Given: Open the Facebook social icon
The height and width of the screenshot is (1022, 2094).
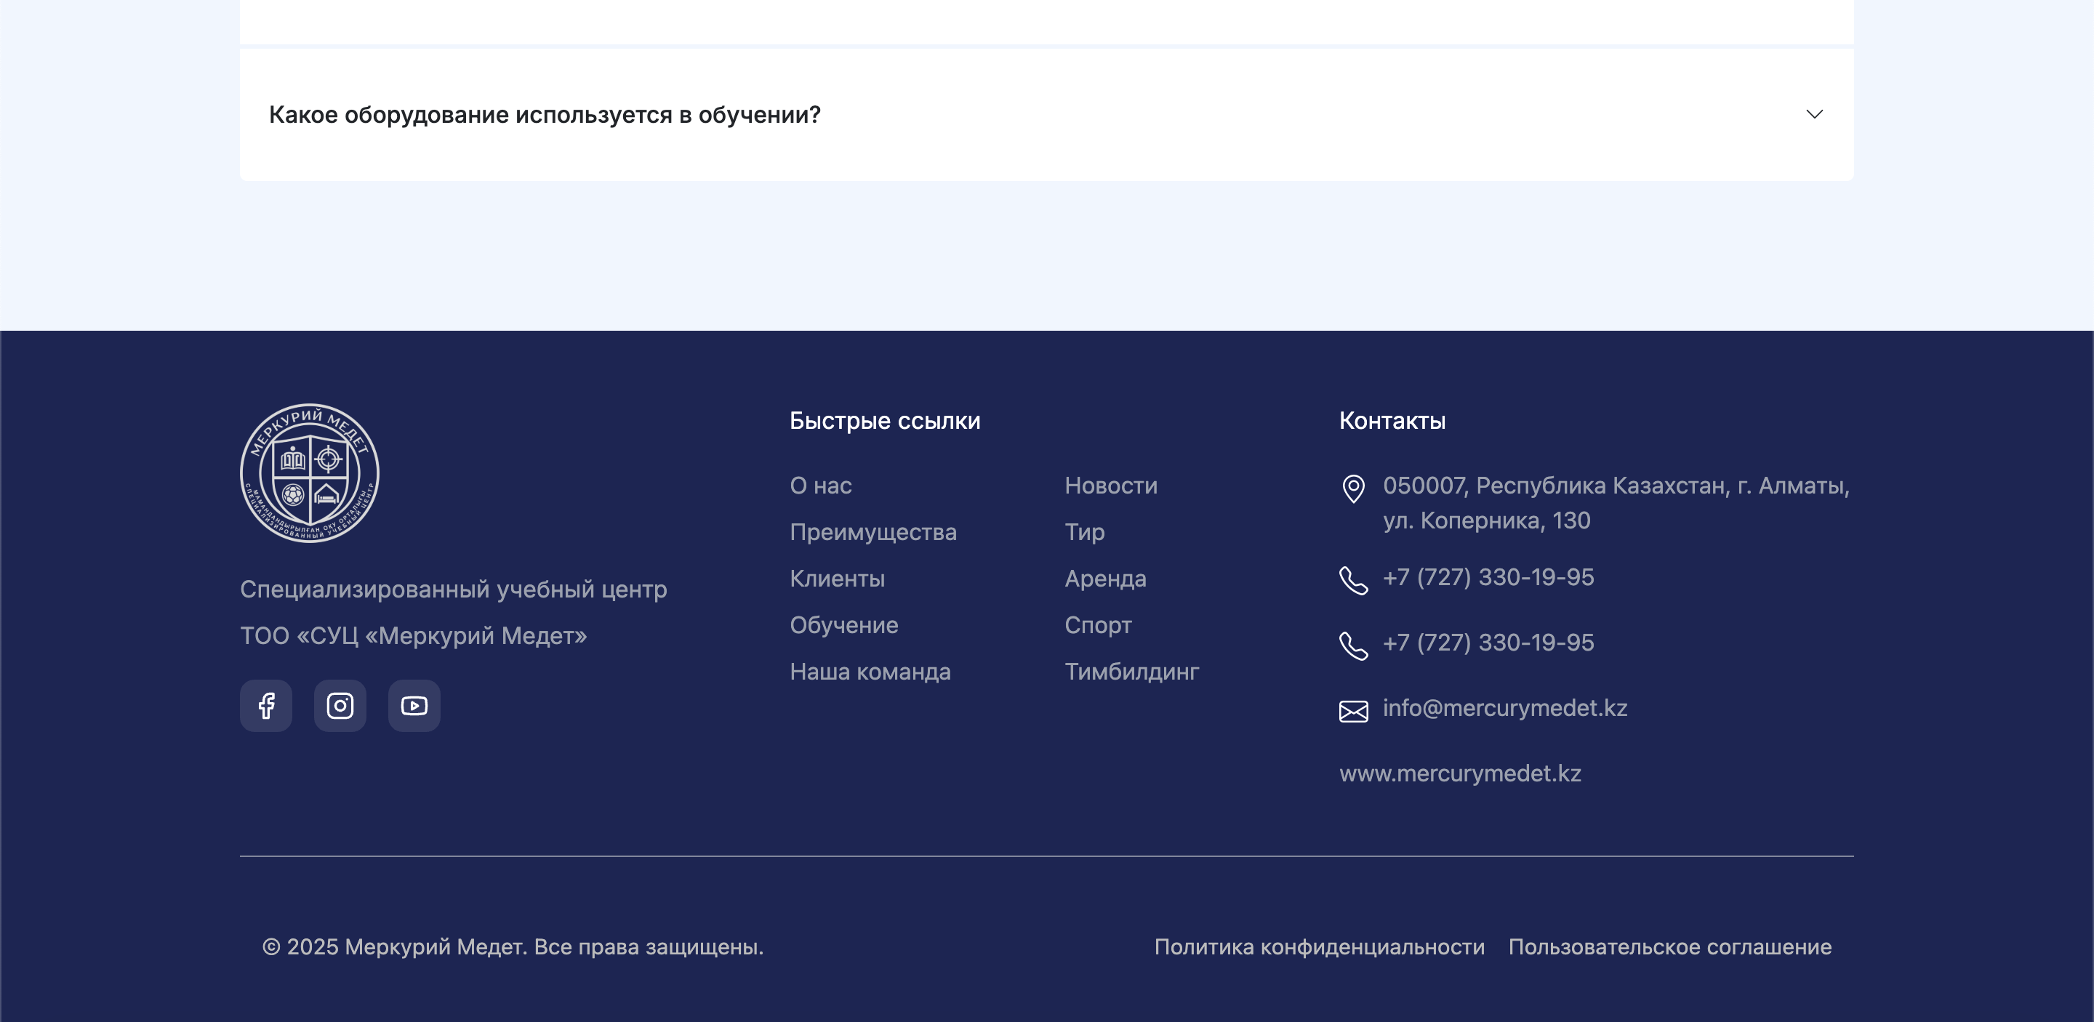Looking at the screenshot, I should [x=266, y=705].
